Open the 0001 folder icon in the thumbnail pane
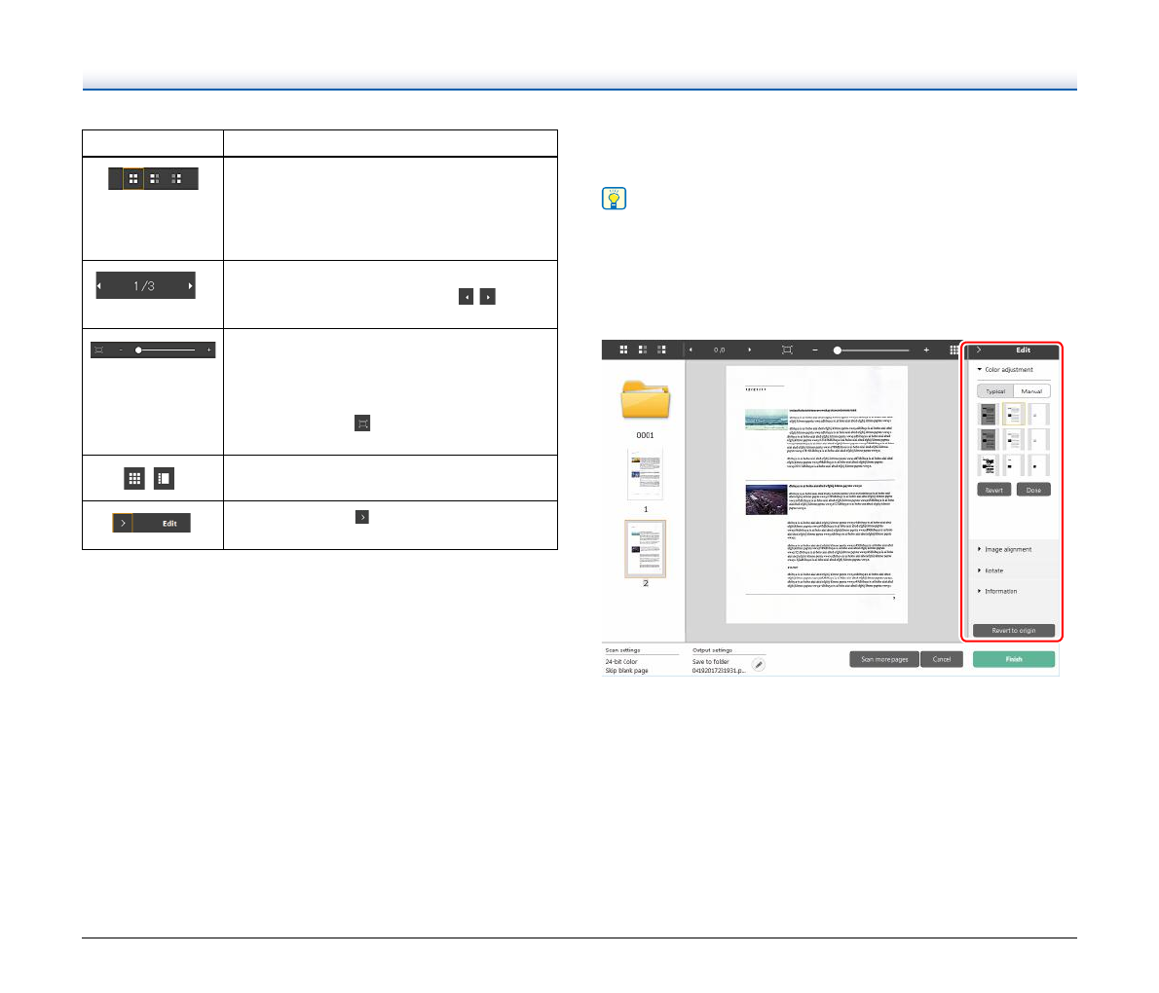 [645, 400]
